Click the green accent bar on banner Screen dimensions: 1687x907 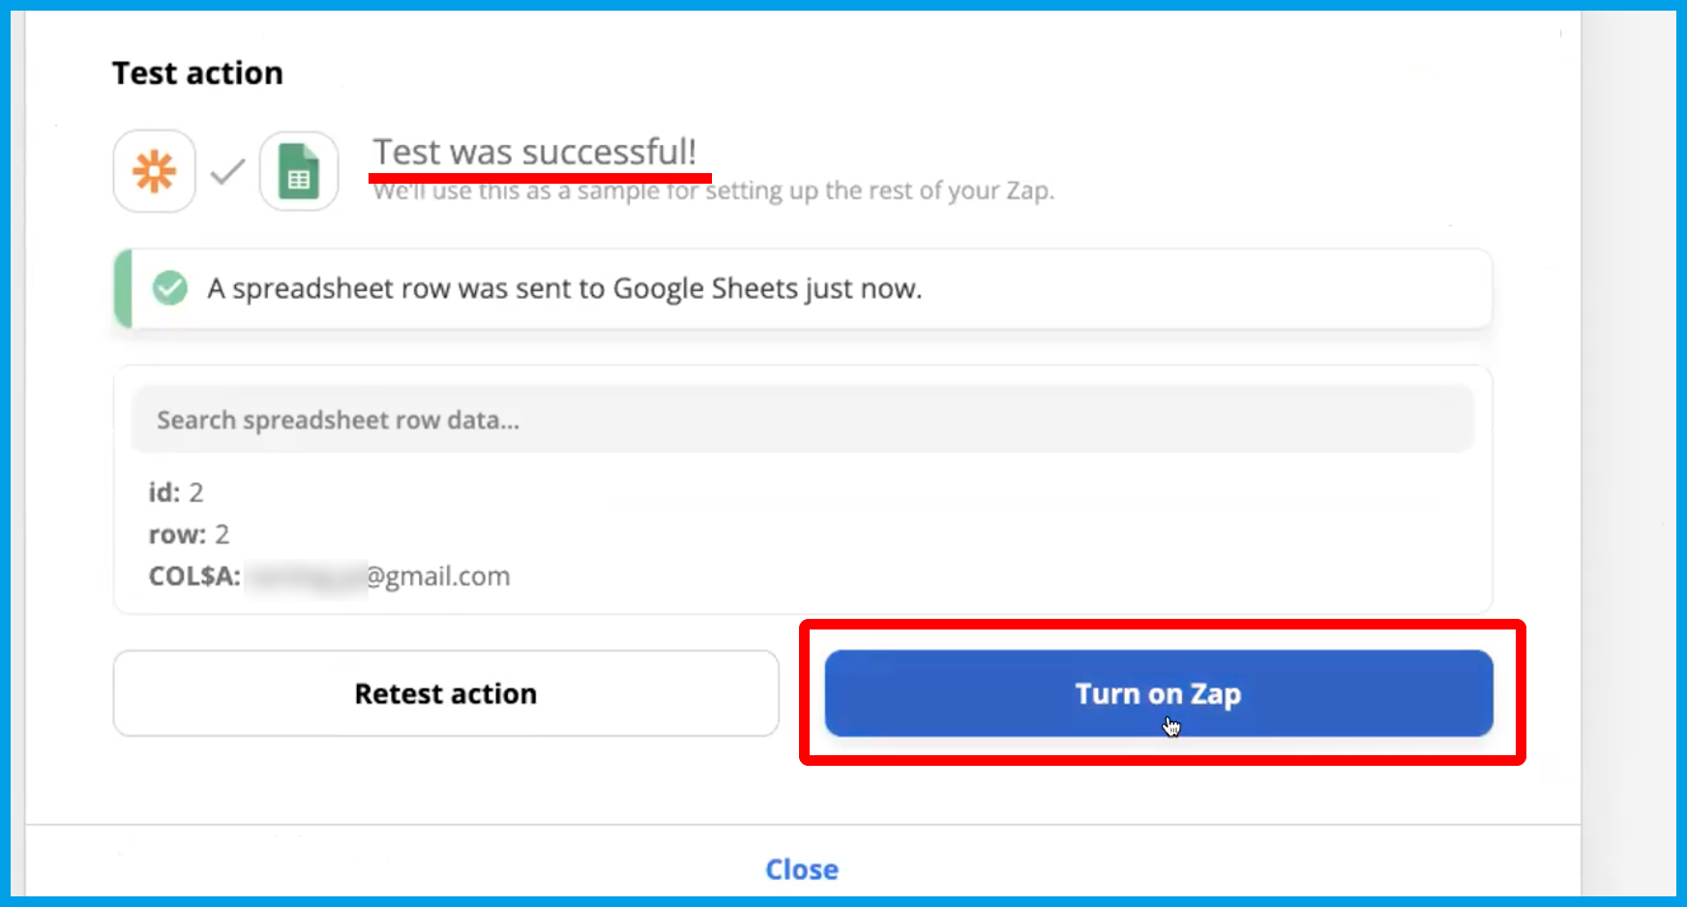pyautogui.click(x=123, y=288)
